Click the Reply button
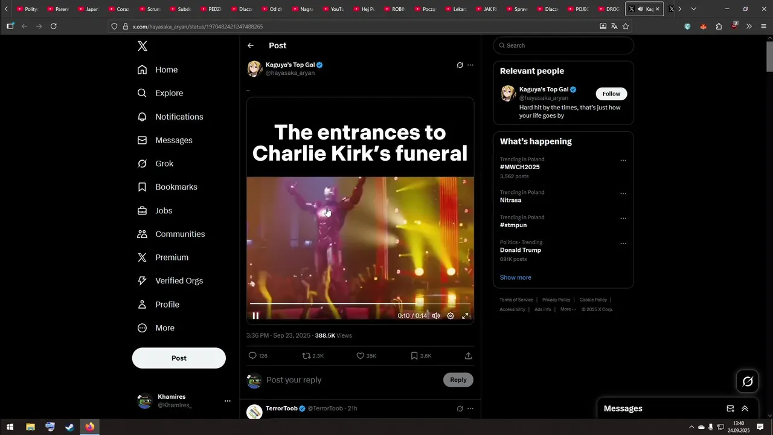Image resolution: width=773 pixels, height=435 pixels. (x=458, y=380)
